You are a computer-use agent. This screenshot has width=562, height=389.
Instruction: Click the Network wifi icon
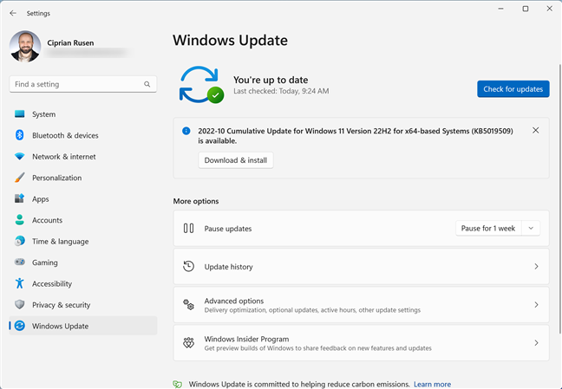20,157
